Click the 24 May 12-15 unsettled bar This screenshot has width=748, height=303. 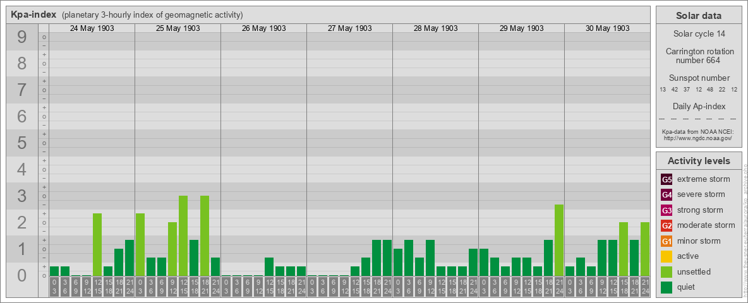97,245
